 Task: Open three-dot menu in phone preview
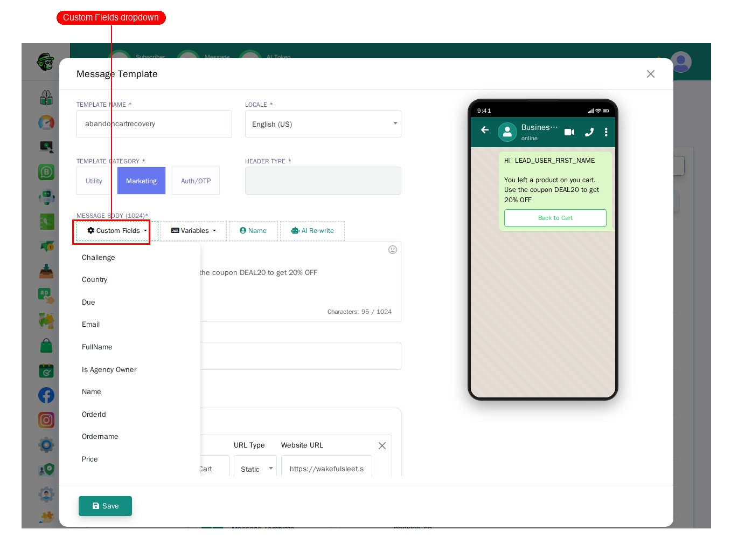tap(606, 132)
